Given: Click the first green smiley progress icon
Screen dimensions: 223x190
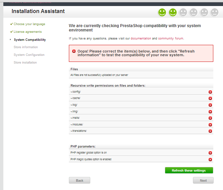Looking at the screenshot, I should click(x=162, y=13).
